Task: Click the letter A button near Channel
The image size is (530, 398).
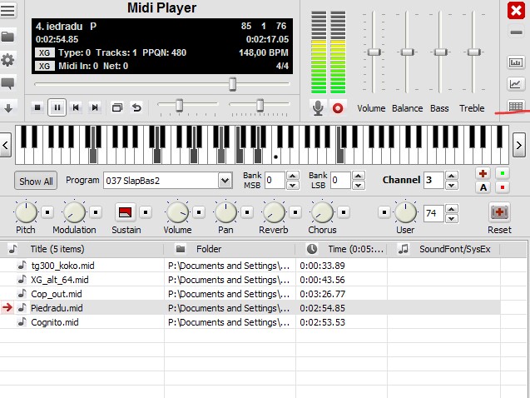Action: pyautogui.click(x=483, y=187)
